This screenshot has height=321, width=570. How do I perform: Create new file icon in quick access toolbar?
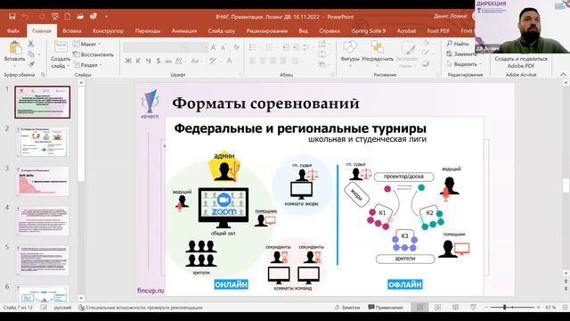68,16
